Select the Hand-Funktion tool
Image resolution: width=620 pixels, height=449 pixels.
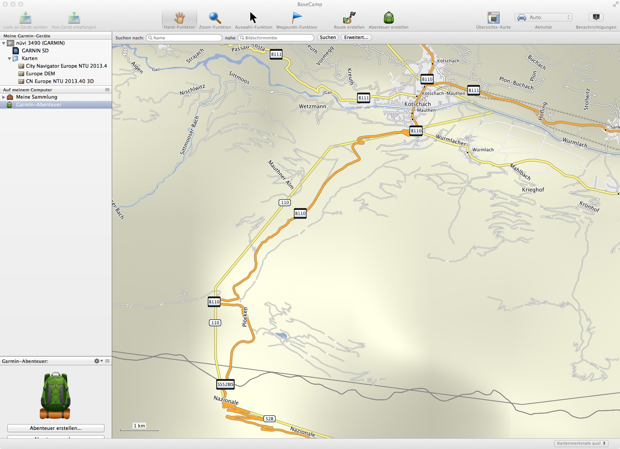179,18
